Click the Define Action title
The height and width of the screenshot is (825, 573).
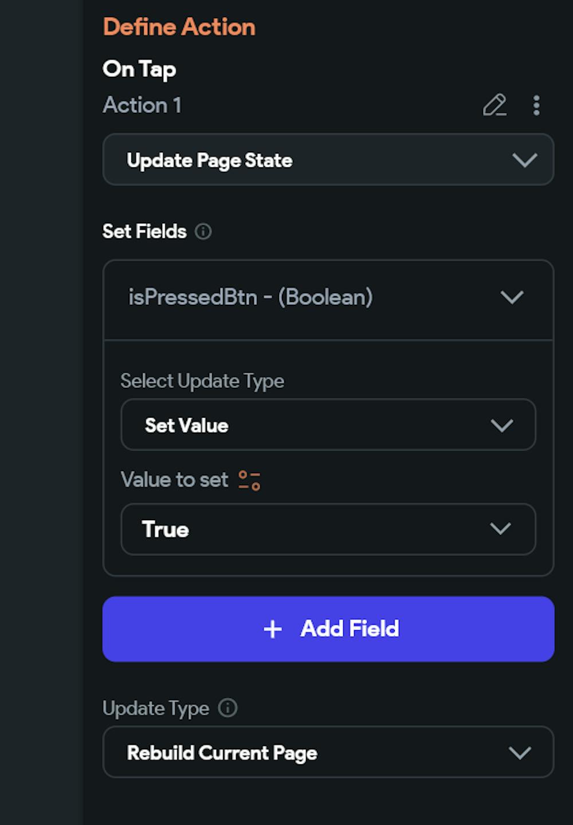[x=179, y=27]
